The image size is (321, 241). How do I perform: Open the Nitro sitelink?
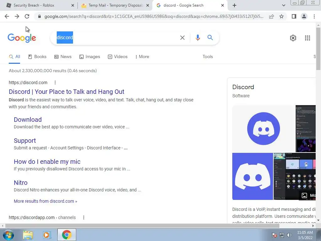21,183
